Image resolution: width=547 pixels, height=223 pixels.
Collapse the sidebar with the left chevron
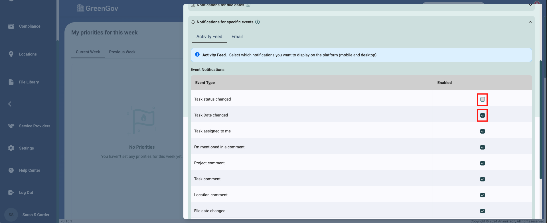pos(10,104)
